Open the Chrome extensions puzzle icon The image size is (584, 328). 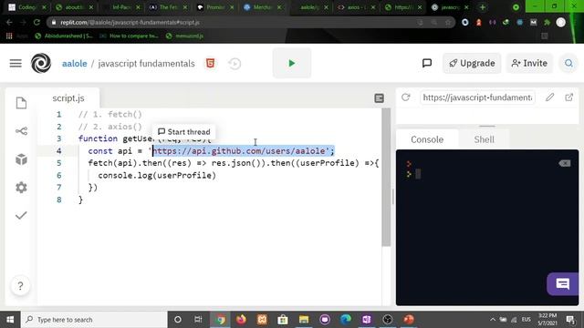(547, 22)
